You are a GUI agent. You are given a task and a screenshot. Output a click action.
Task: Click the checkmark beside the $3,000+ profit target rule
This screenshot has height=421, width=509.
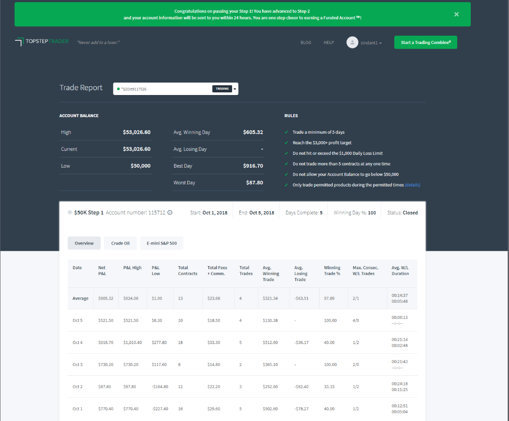coord(287,143)
